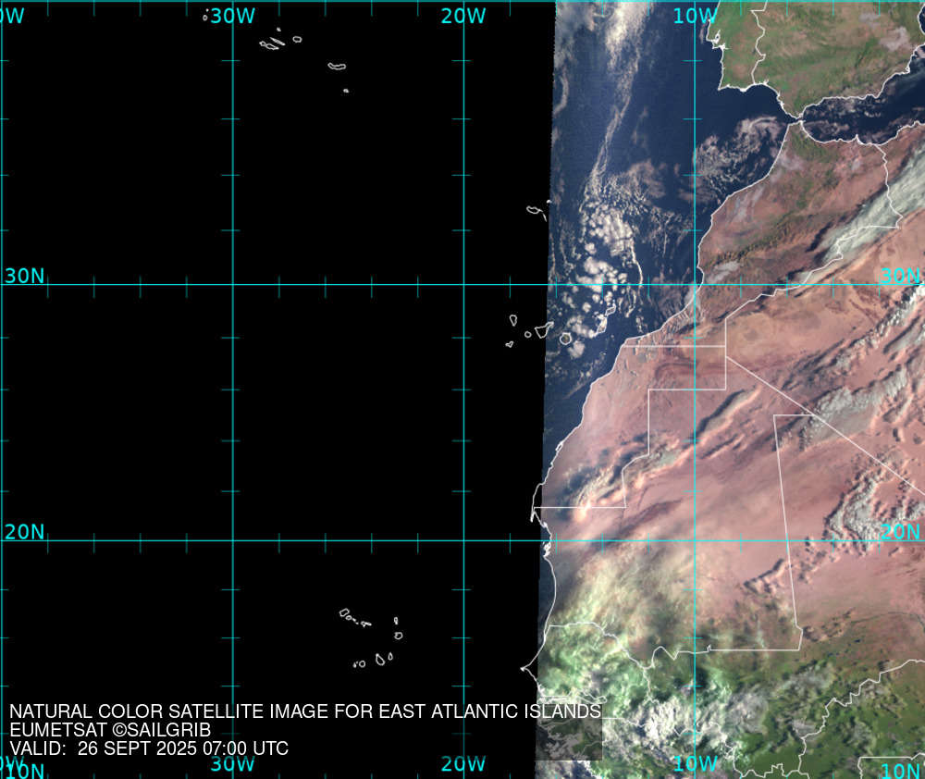Image resolution: width=925 pixels, height=779 pixels.
Task: Click the 30W longitude label at bottom
Action: tap(232, 764)
